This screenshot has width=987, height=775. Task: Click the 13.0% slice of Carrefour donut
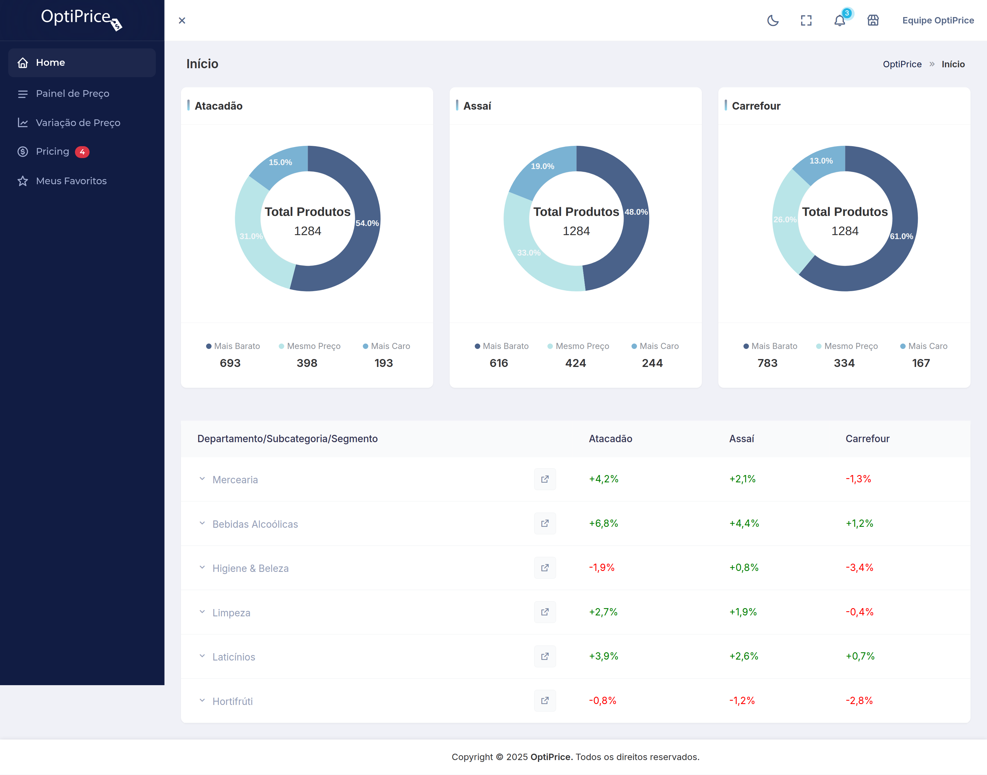point(821,161)
